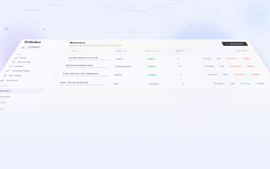Click promo label in Free Delivery row
The height and width of the screenshot is (169, 270).
click(118, 75)
